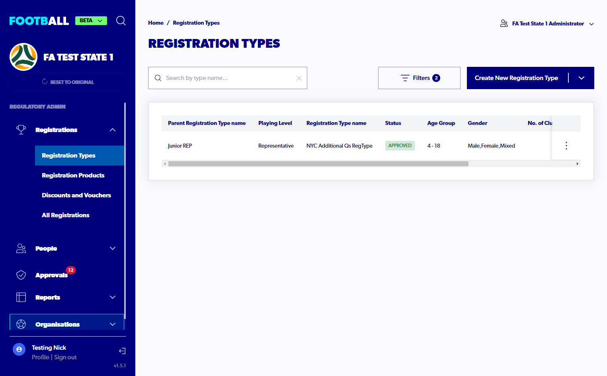Open the Profile link
Screen dimensions: 607x376
41,357
